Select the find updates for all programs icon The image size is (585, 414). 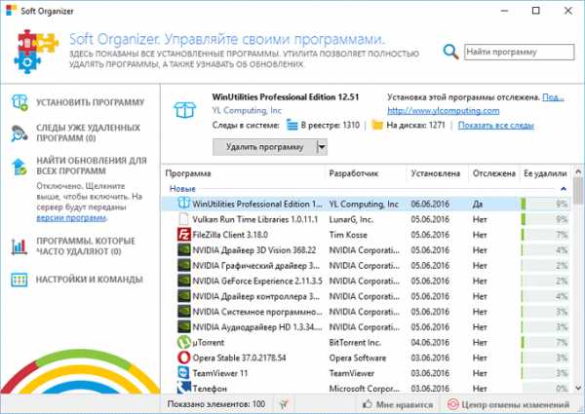(19, 167)
